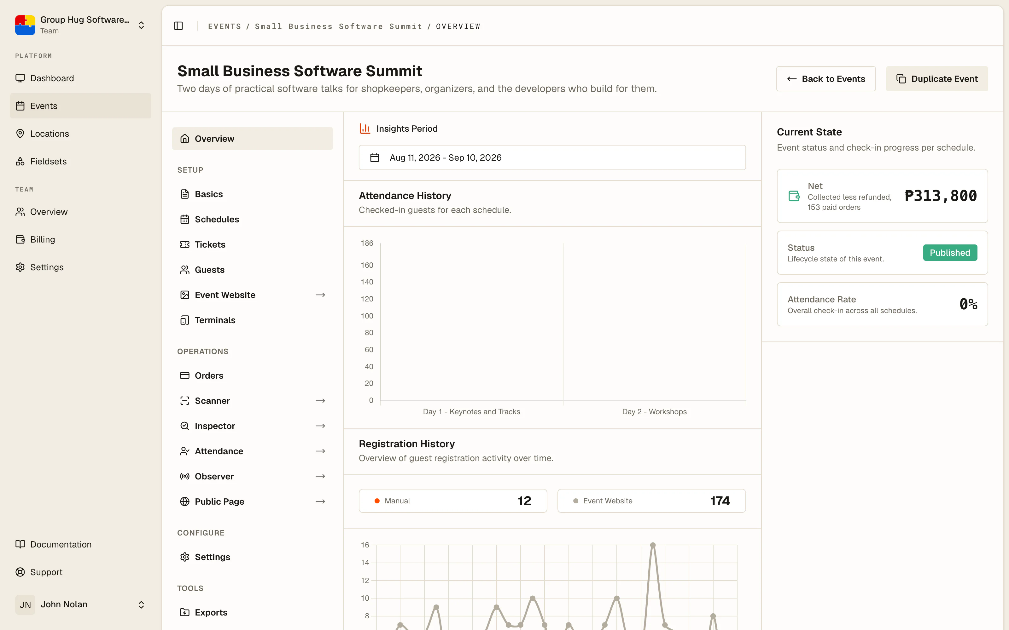Click Small Business Software Summit breadcrumb
This screenshot has width=1009, height=630.
338,26
